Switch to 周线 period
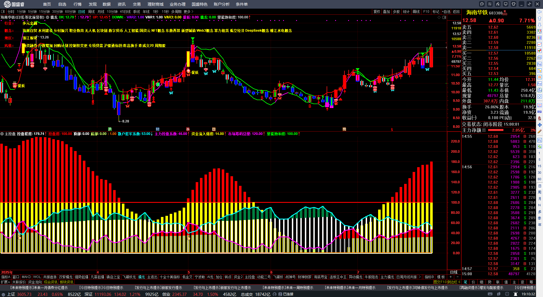Screen dimensions: 543x297 tap(91, 12)
